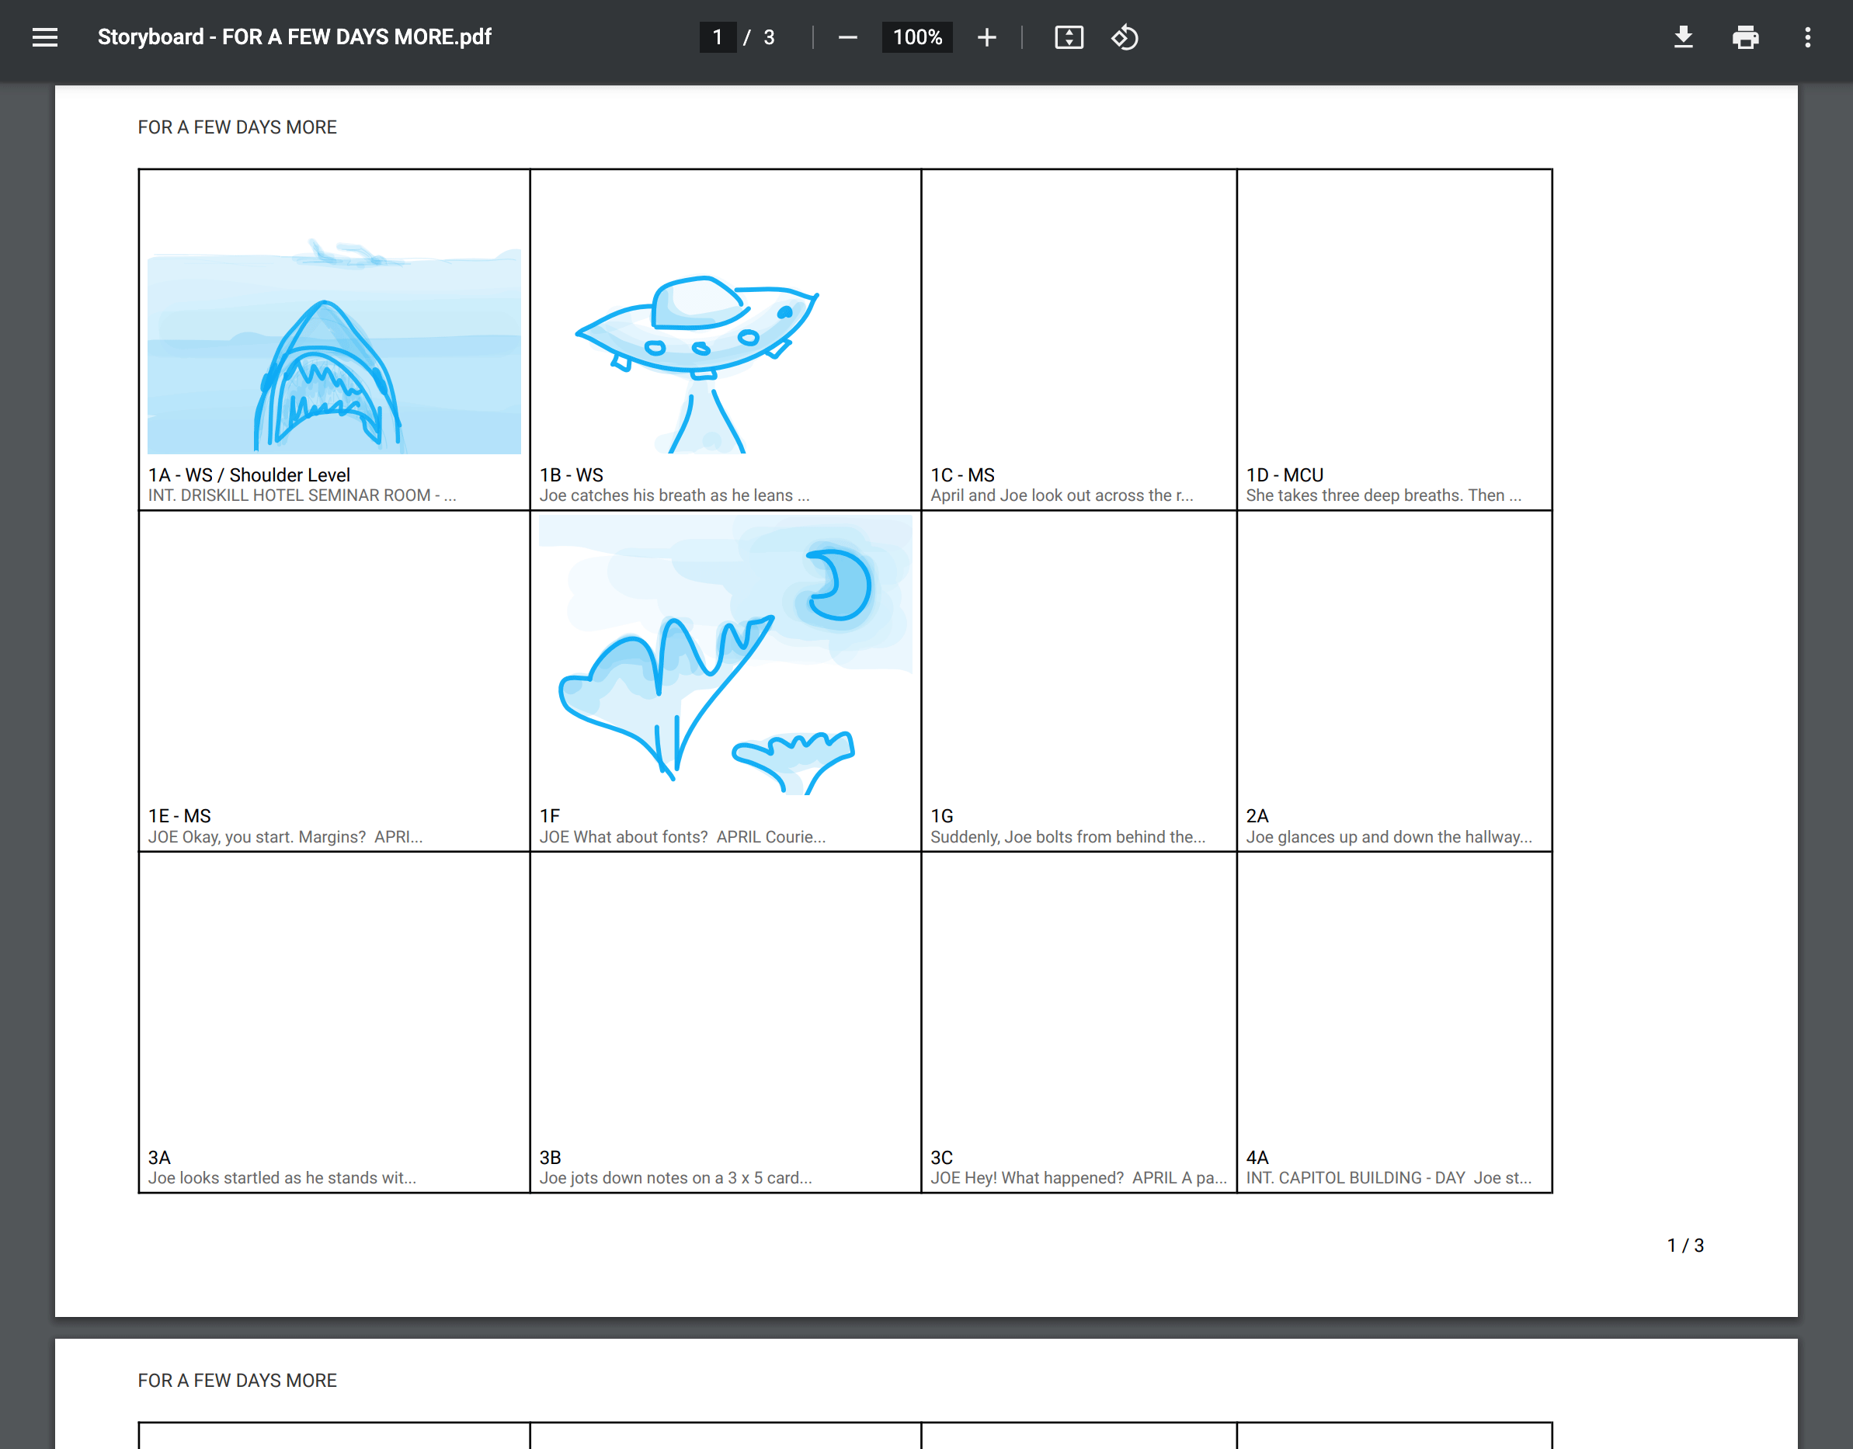
Task: Click the 'Storyboard - FOR A FEW DAYS MORE.pdf' title
Action: point(294,37)
